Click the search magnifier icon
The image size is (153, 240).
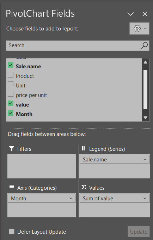click(144, 45)
